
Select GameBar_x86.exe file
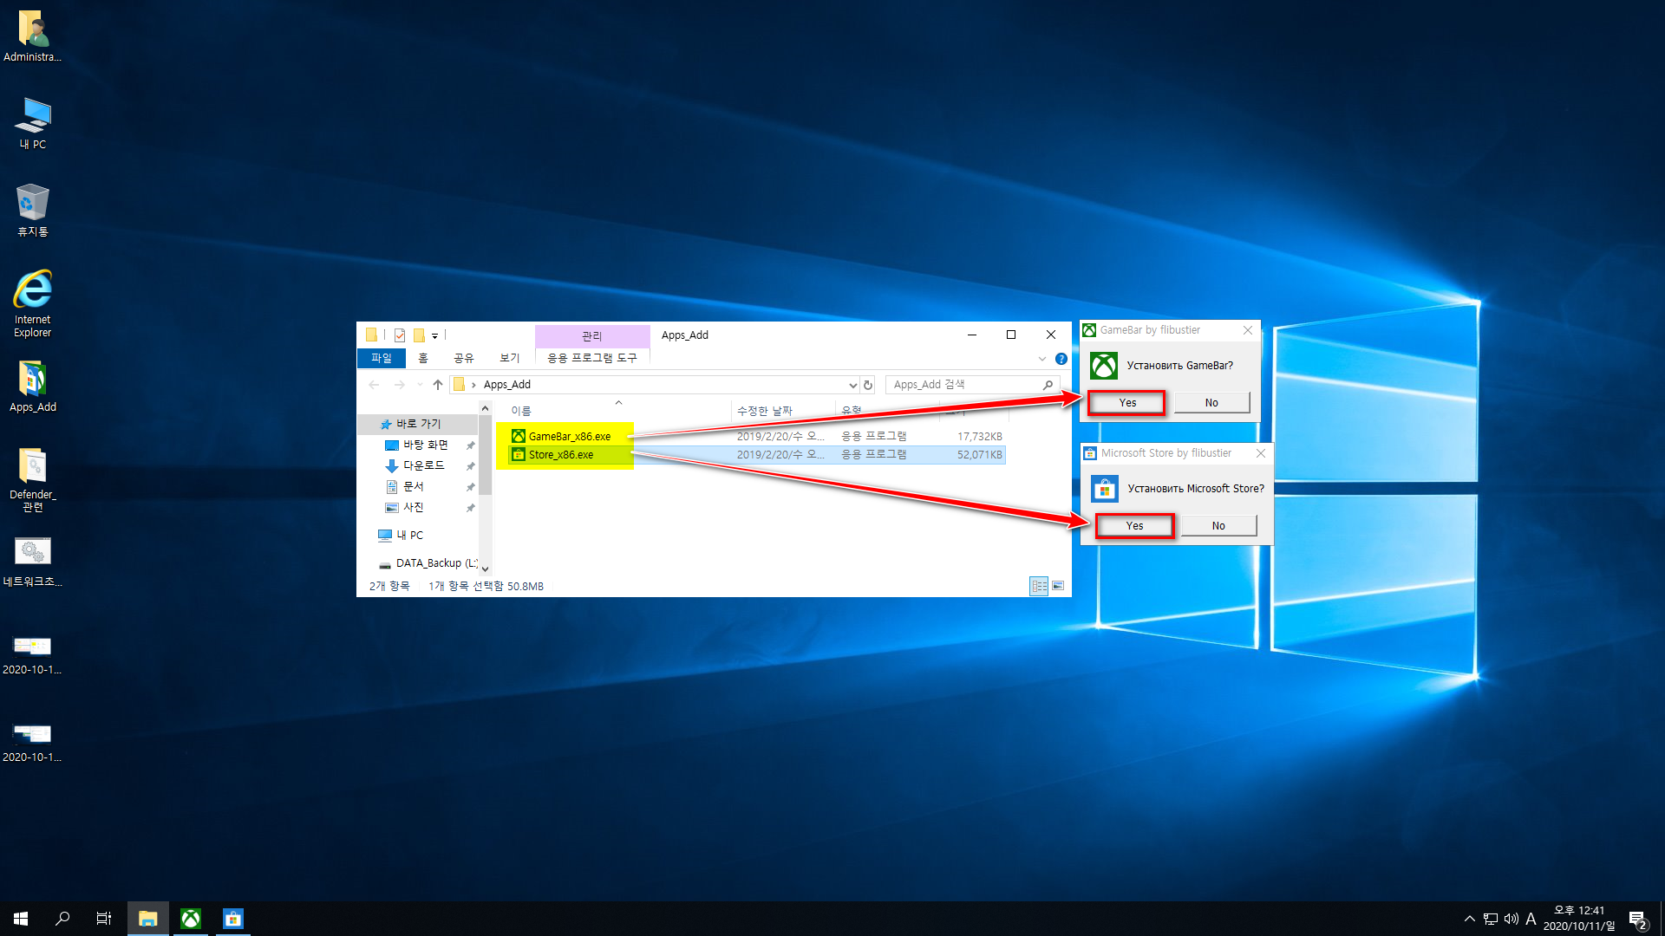(x=569, y=437)
